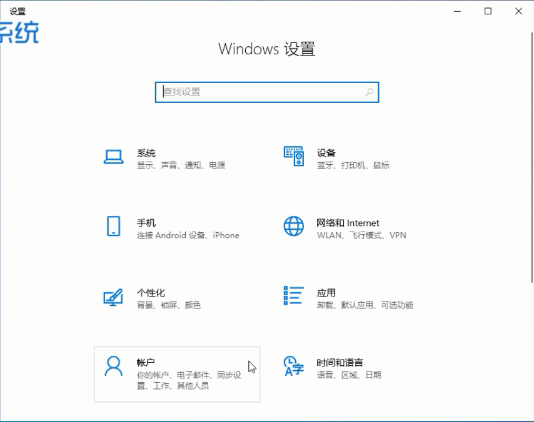The height and width of the screenshot is (422, 534).
Task: Open 网络和 Internet title text
Action: coord(348,223)
